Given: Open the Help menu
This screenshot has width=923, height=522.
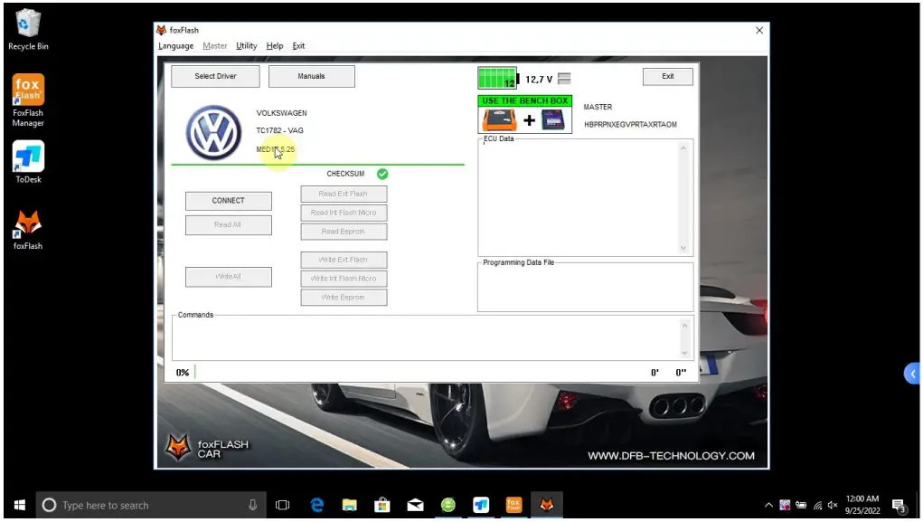Looking at the screenshot, I should coord(274,45).
